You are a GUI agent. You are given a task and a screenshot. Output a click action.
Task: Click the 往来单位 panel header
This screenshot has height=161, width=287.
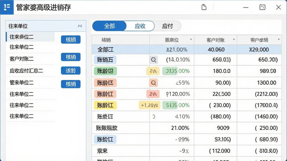point(46,26)
